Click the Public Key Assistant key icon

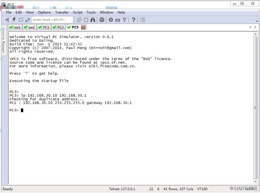[124, 20]
